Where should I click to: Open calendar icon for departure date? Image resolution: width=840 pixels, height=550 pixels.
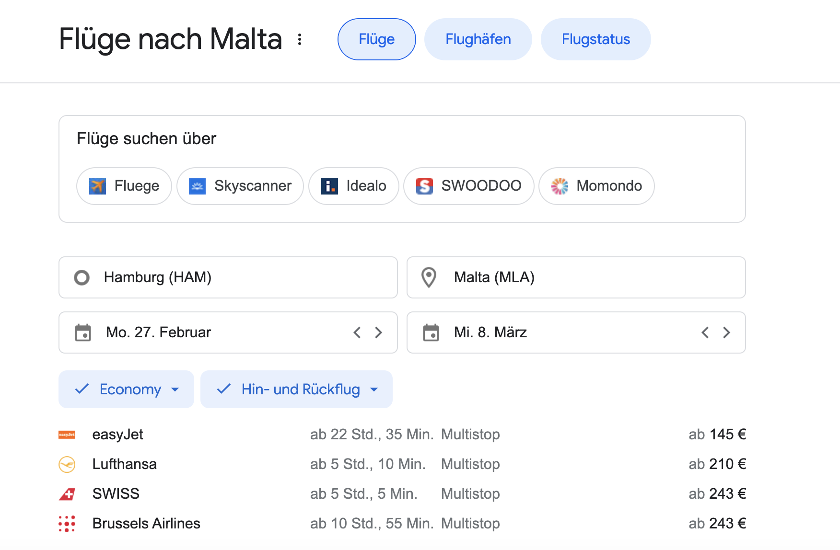pos(83,332)
